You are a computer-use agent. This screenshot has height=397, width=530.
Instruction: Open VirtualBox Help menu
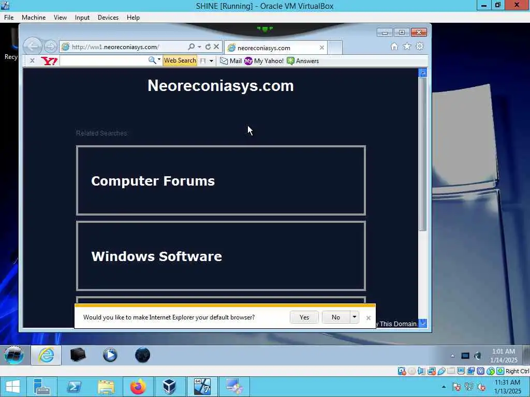tap(133, 18)
